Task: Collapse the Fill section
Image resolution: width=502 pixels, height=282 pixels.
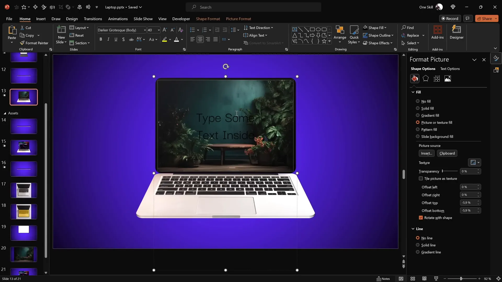Action: (x=413, y=92)
